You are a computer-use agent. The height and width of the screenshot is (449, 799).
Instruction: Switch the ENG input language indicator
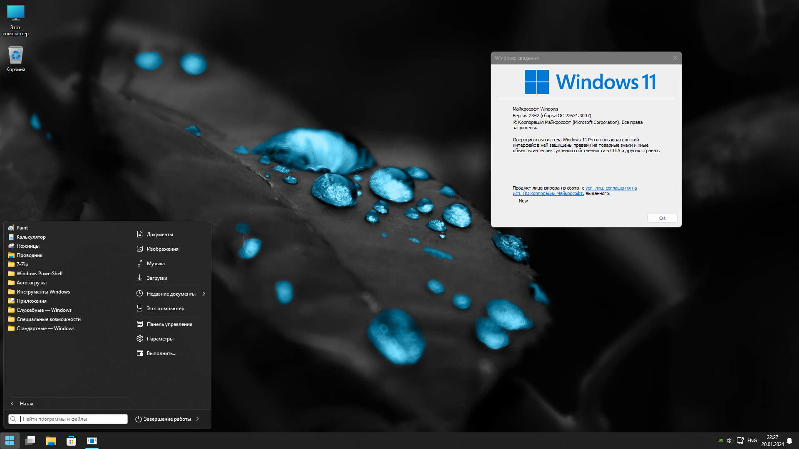pyautogui.click(x=752, y=441)
